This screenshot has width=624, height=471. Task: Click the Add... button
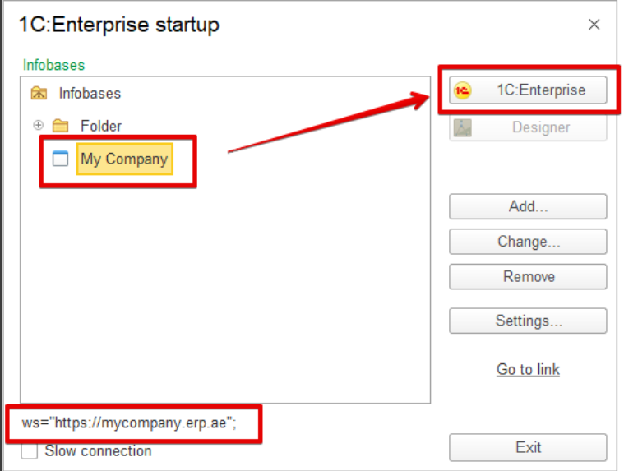[x=528, y=206]
